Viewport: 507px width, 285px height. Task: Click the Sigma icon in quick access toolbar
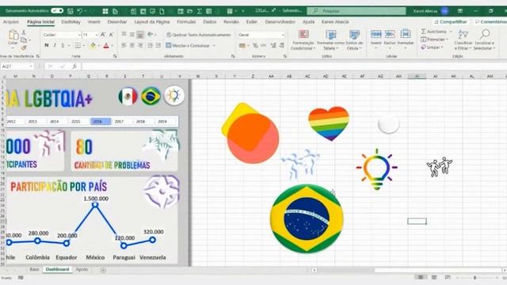coord(200,11)
